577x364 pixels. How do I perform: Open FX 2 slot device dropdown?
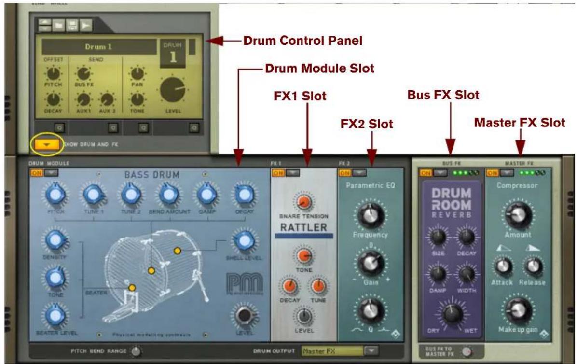pyautogui.click(x=359, y=173)
